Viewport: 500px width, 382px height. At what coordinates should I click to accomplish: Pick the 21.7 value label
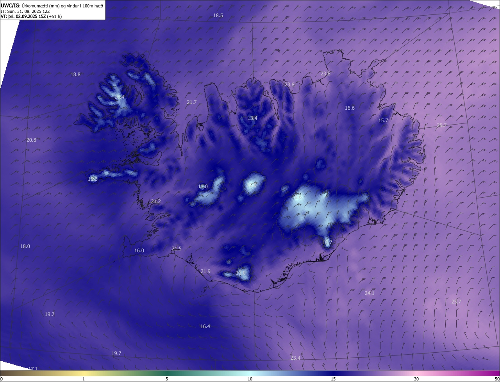192,102
